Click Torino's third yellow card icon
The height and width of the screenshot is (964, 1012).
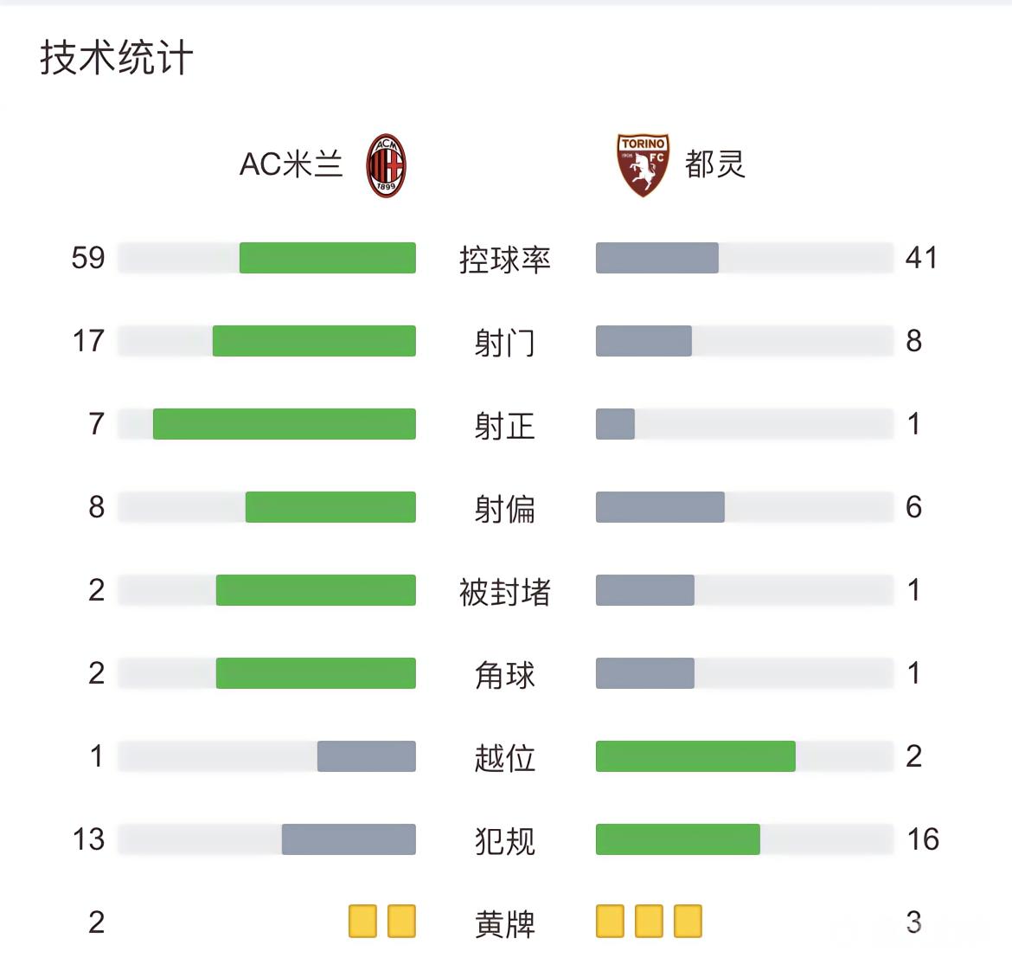click(x=688, y=922)
